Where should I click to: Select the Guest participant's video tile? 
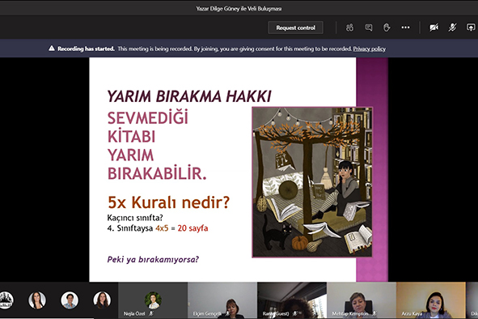point(292,300)
